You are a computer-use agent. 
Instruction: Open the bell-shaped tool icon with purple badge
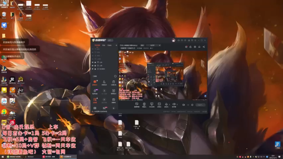(x=95, y=92)
